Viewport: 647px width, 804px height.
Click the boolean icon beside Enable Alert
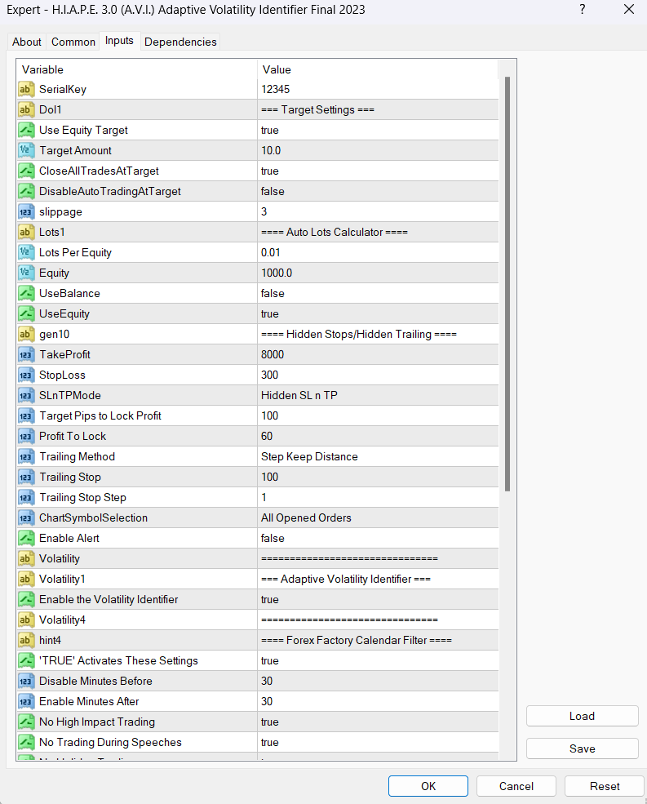coord(26,539)
